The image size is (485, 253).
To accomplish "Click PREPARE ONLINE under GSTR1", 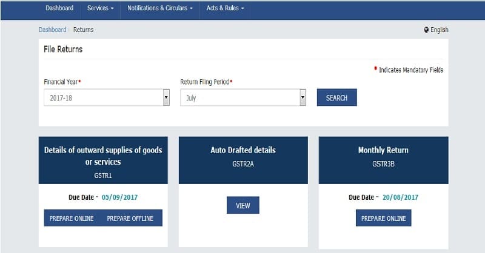I will tap(72, 218).
